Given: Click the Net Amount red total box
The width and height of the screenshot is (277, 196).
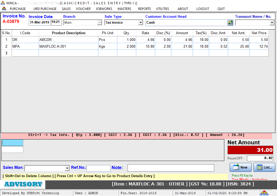Looking at the screenshot, I should 250,150.
